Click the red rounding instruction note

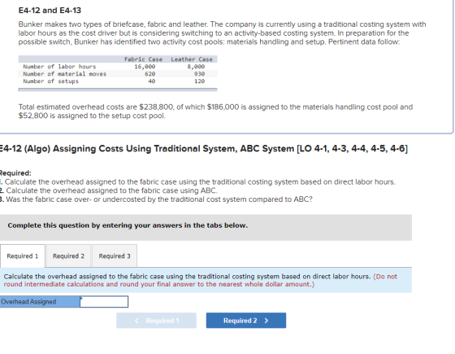(x=200, y=281)
